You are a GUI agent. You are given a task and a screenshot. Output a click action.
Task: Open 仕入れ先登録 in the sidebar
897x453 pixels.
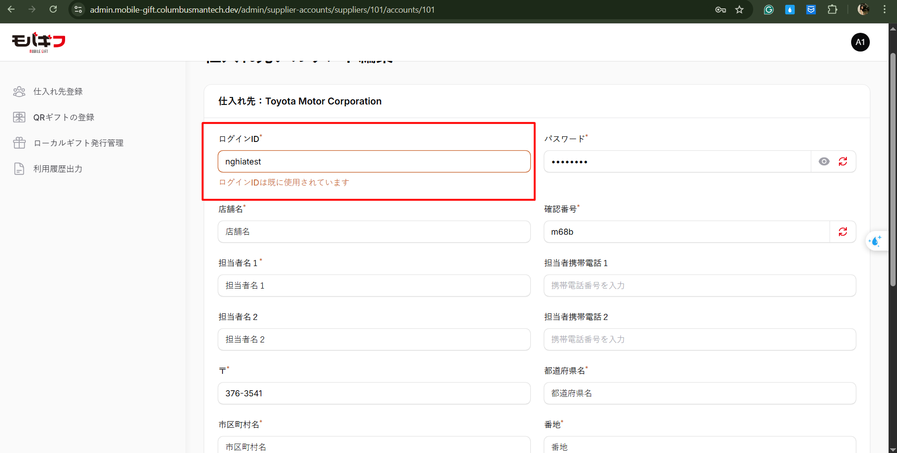pos(58,91)
